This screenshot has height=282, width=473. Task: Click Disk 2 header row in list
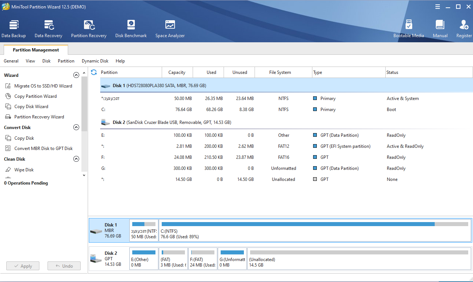286,122
